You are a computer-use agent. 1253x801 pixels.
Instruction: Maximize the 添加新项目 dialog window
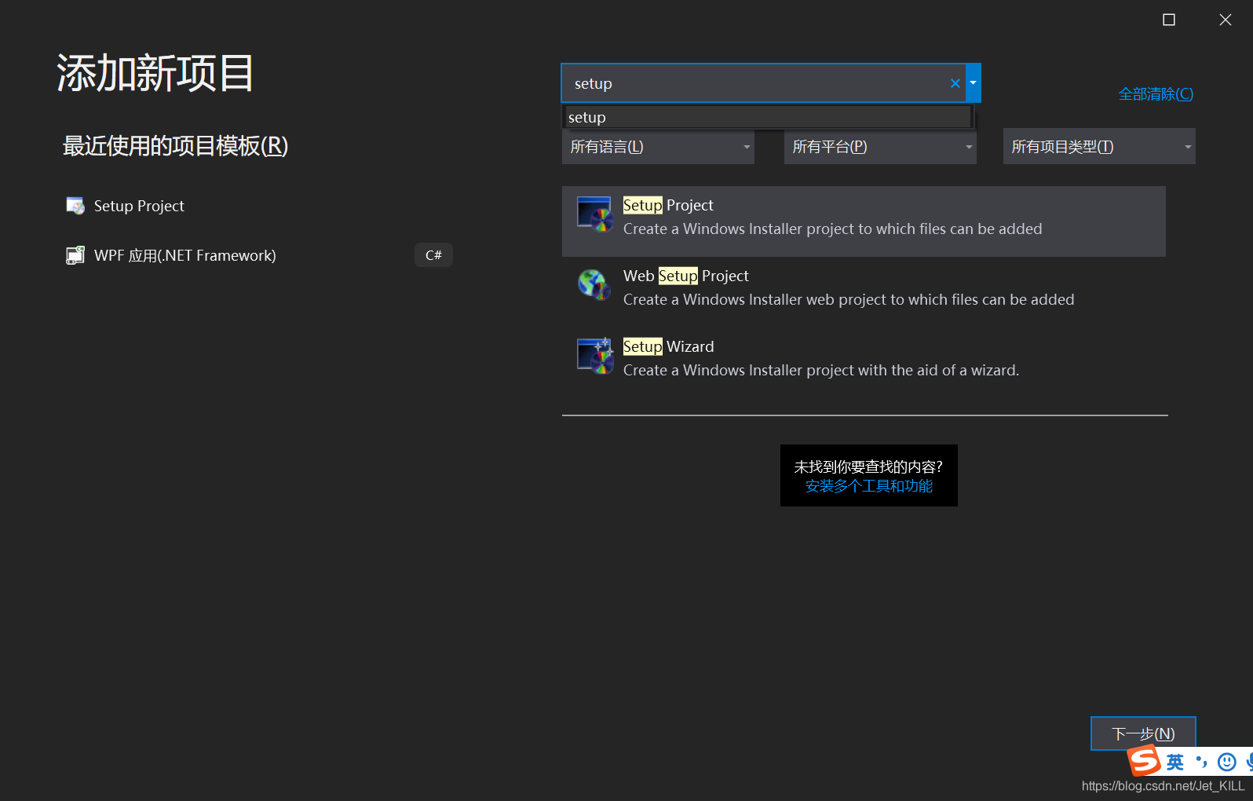(x=1169, y=20)
